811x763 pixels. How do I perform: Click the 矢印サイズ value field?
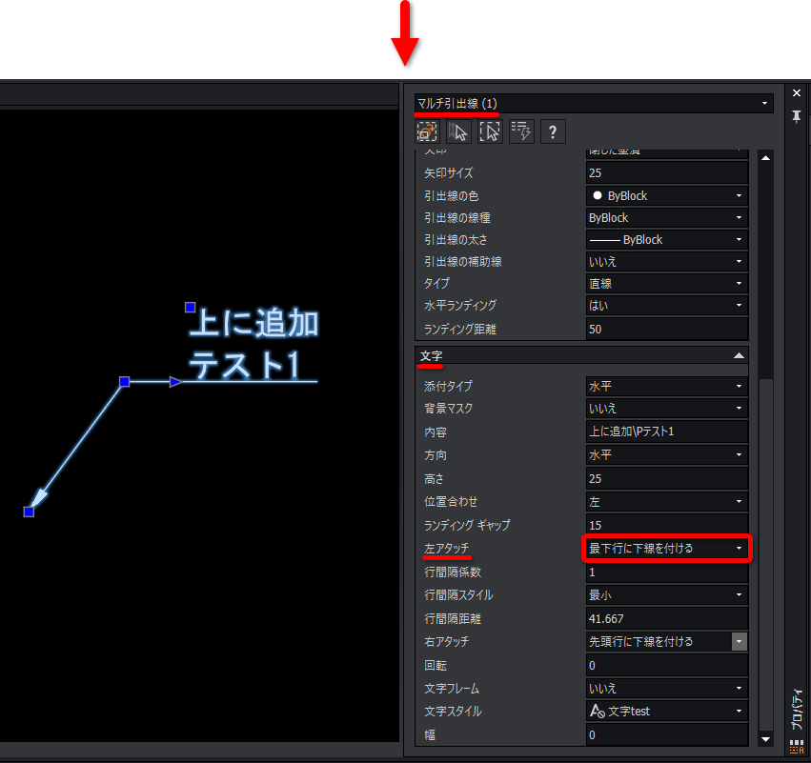666,173
